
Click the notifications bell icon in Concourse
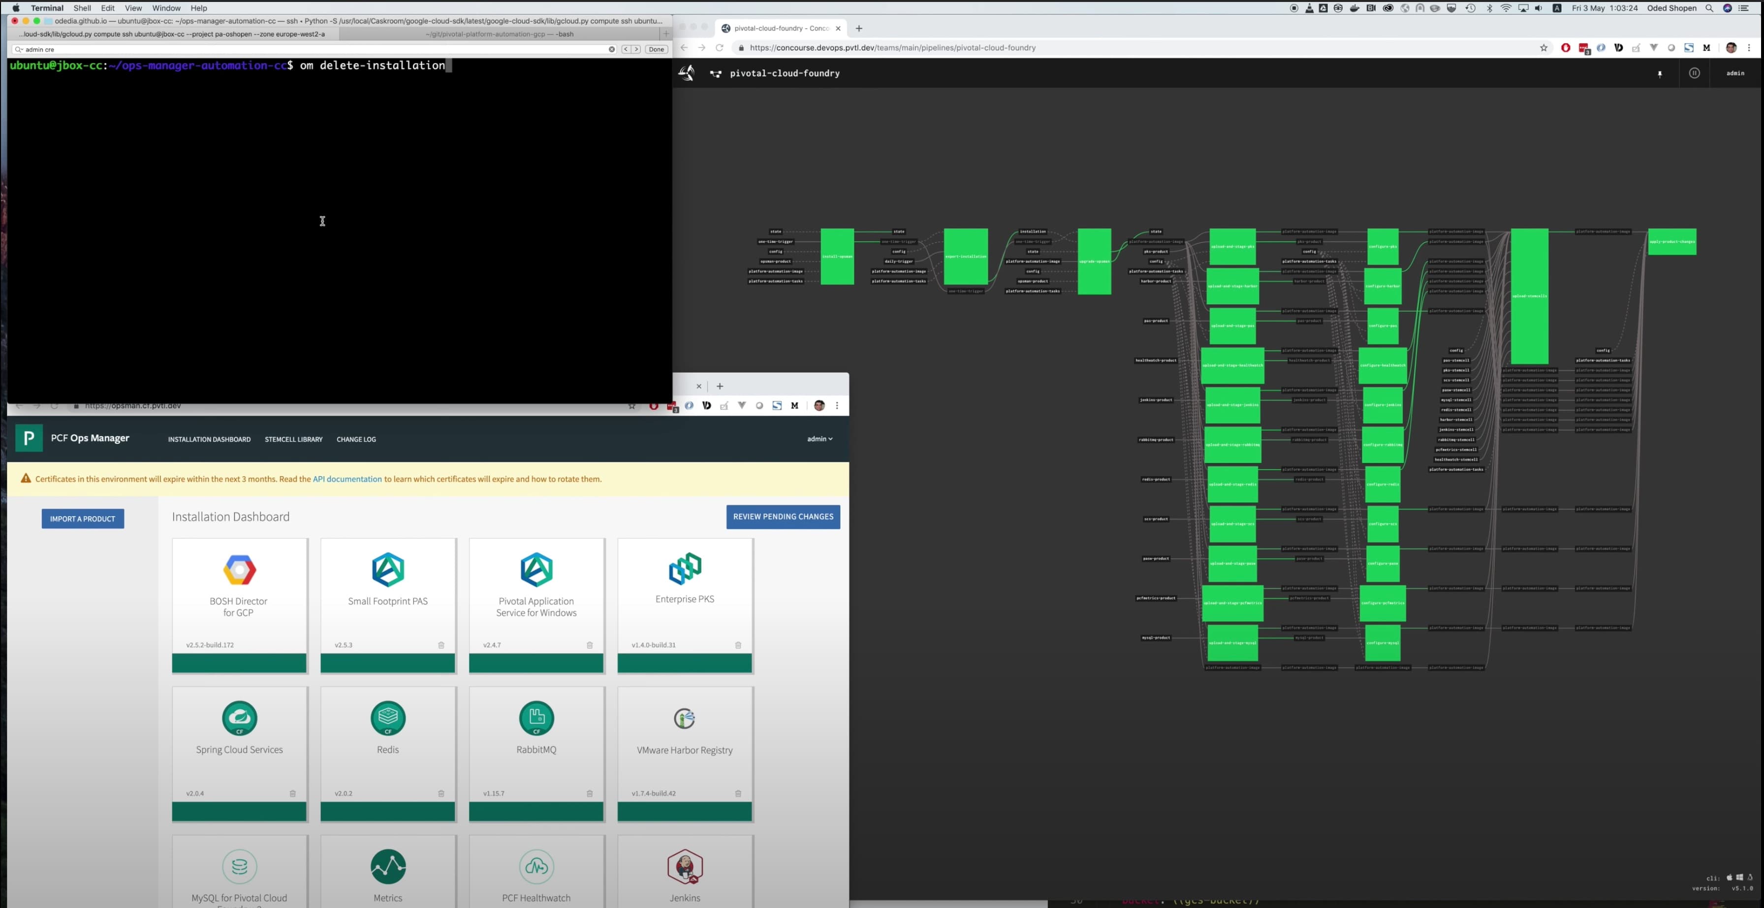[x=1659, y=74]
